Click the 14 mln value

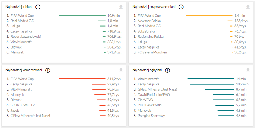[241, 79]
